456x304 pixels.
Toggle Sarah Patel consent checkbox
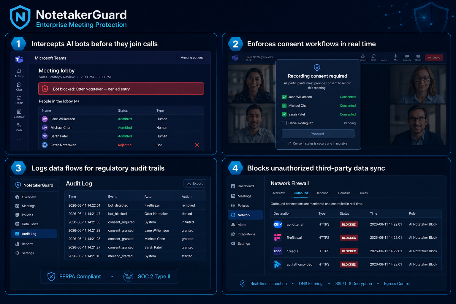click(284, 114)
